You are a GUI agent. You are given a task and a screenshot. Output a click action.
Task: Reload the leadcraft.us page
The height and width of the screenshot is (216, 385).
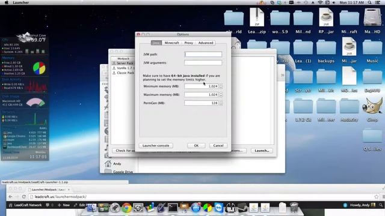pos(24,197)
